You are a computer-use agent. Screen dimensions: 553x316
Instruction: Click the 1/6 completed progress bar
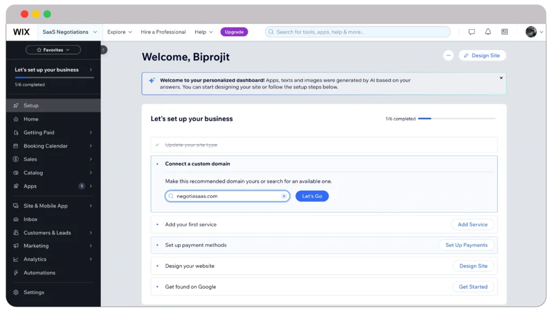click(456, 118)
